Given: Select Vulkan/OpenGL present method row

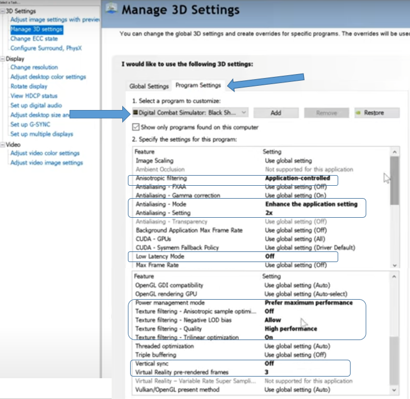Looking at the screenshot, I should (261, 390).
